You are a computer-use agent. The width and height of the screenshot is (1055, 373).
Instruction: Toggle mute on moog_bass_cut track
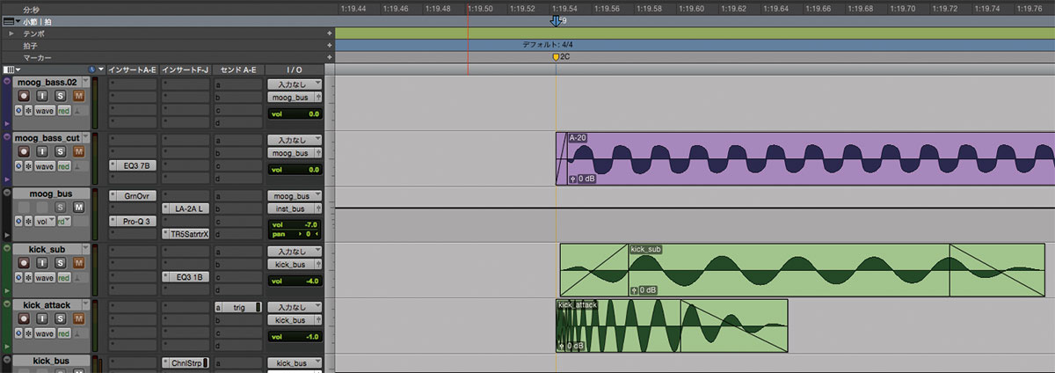pyautogui.click(x=78, y=150)
